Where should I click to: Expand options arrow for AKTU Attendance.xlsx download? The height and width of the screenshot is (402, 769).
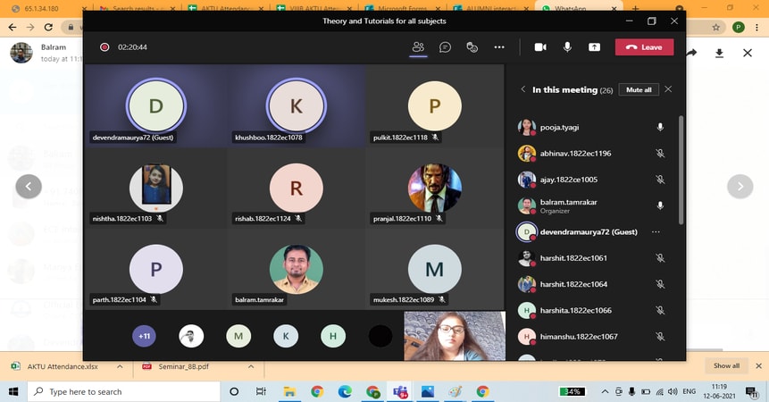120,366
